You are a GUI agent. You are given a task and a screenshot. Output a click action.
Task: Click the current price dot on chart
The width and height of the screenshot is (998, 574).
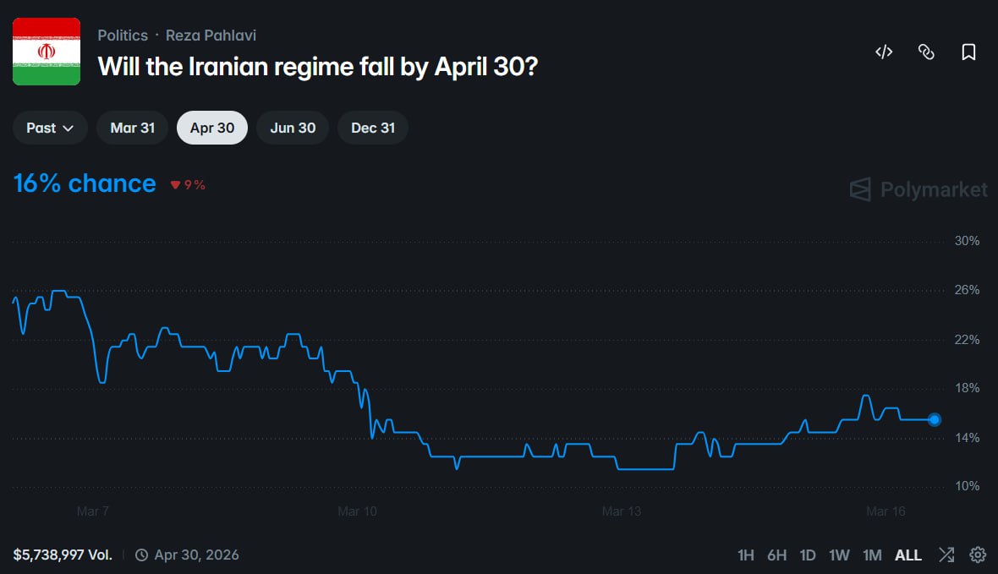(x=935, y=419)
